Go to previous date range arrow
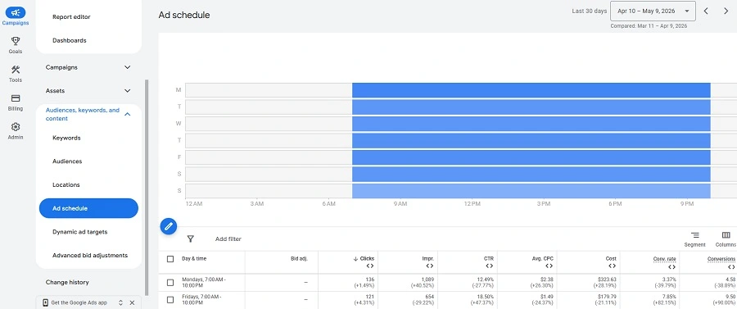Image resolution: width=737 pixels, height=309 pixels. (706, 11)
